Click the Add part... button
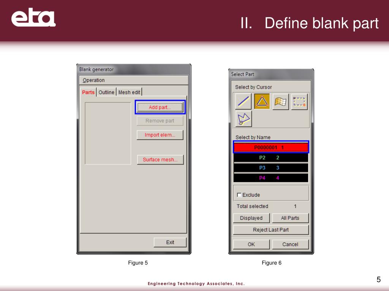This screenshot has height=291, width=389. (160, 107)
